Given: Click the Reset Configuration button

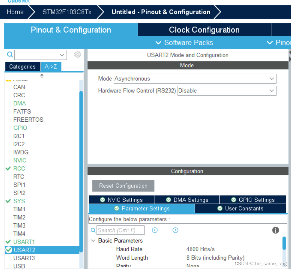Looking at the screenshot, I should pyautogui.click(x=123, y=186).
